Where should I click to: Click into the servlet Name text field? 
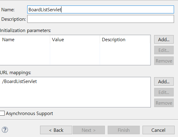tap(101, 9)
